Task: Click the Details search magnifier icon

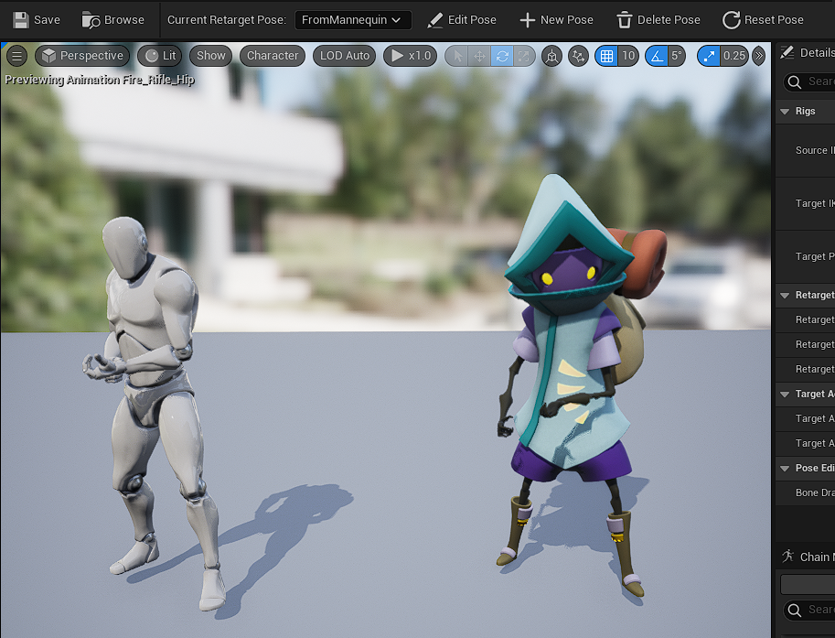Action: [x=795, y=82]
